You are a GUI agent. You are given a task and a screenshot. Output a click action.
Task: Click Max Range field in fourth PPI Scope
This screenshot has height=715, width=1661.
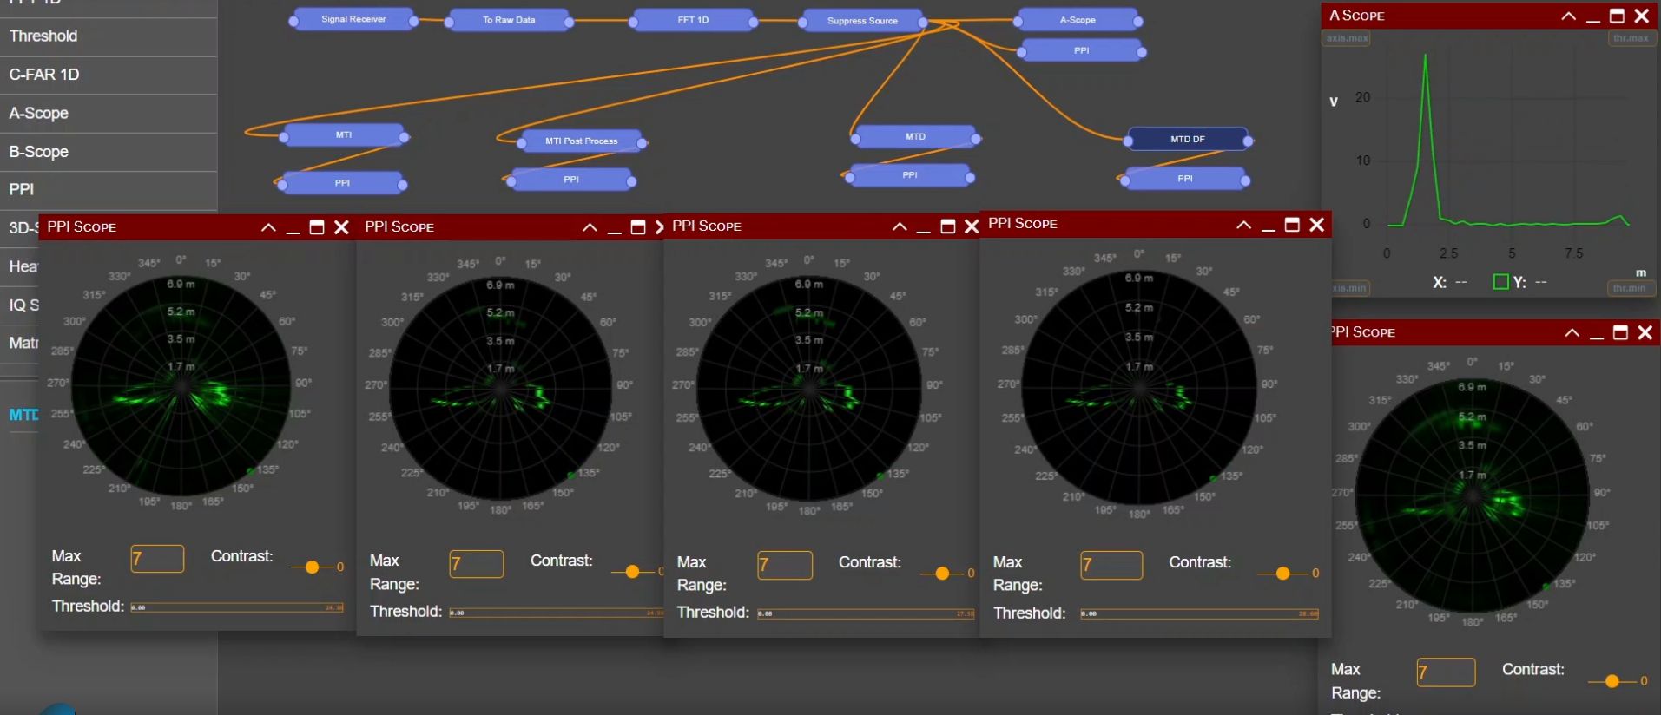1111,565
